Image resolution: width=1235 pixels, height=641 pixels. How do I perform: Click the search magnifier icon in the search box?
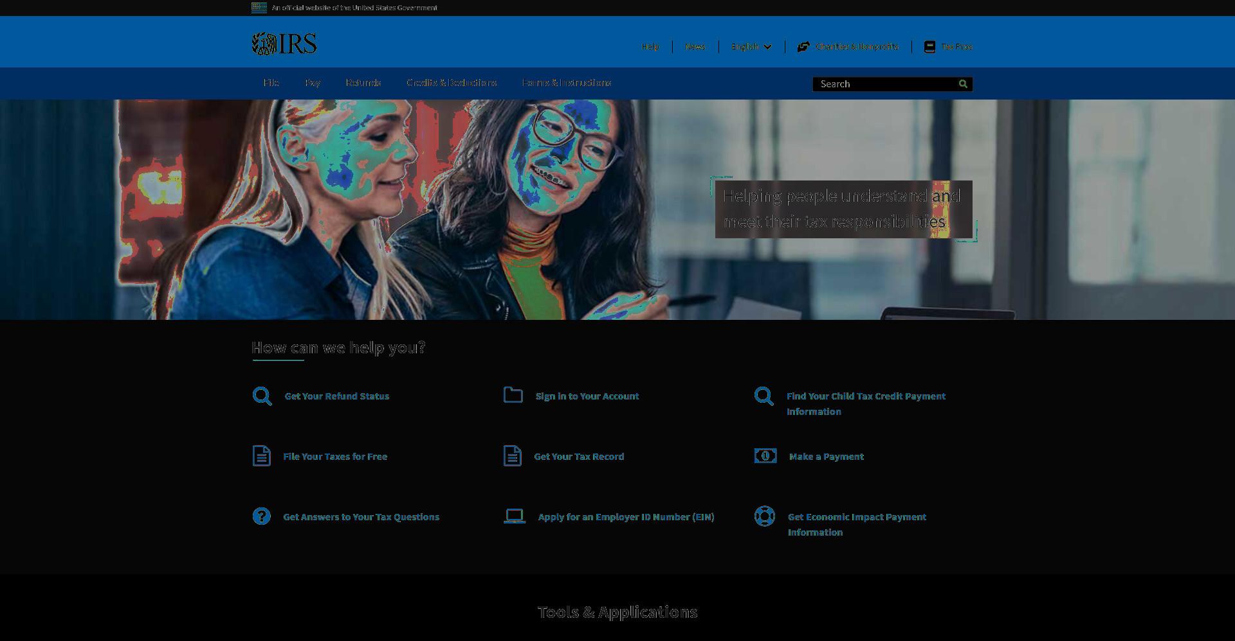tap(963, 83)
